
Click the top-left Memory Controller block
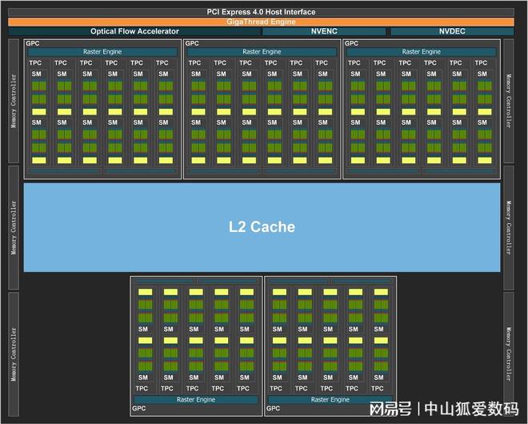pos(13,100)
